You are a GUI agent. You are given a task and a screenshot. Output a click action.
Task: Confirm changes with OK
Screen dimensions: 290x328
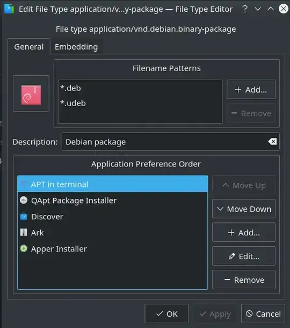166,313
